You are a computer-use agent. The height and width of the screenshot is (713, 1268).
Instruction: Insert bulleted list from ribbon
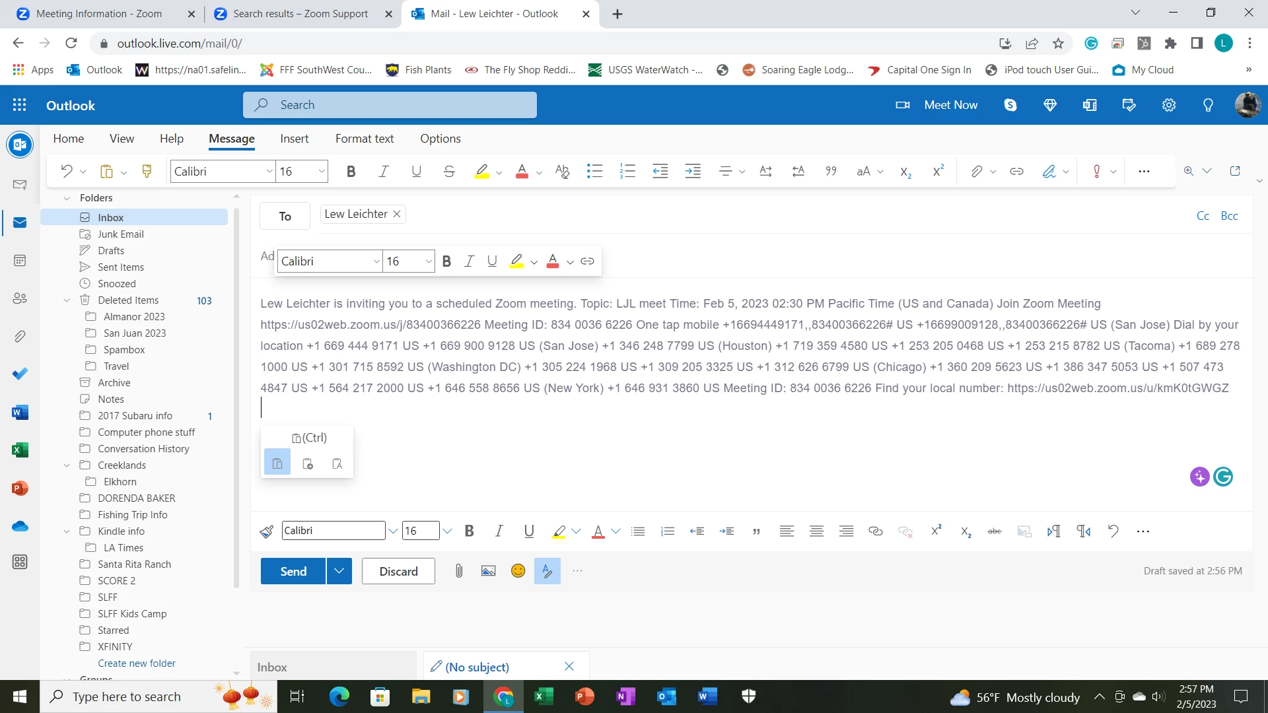[594, 172]
